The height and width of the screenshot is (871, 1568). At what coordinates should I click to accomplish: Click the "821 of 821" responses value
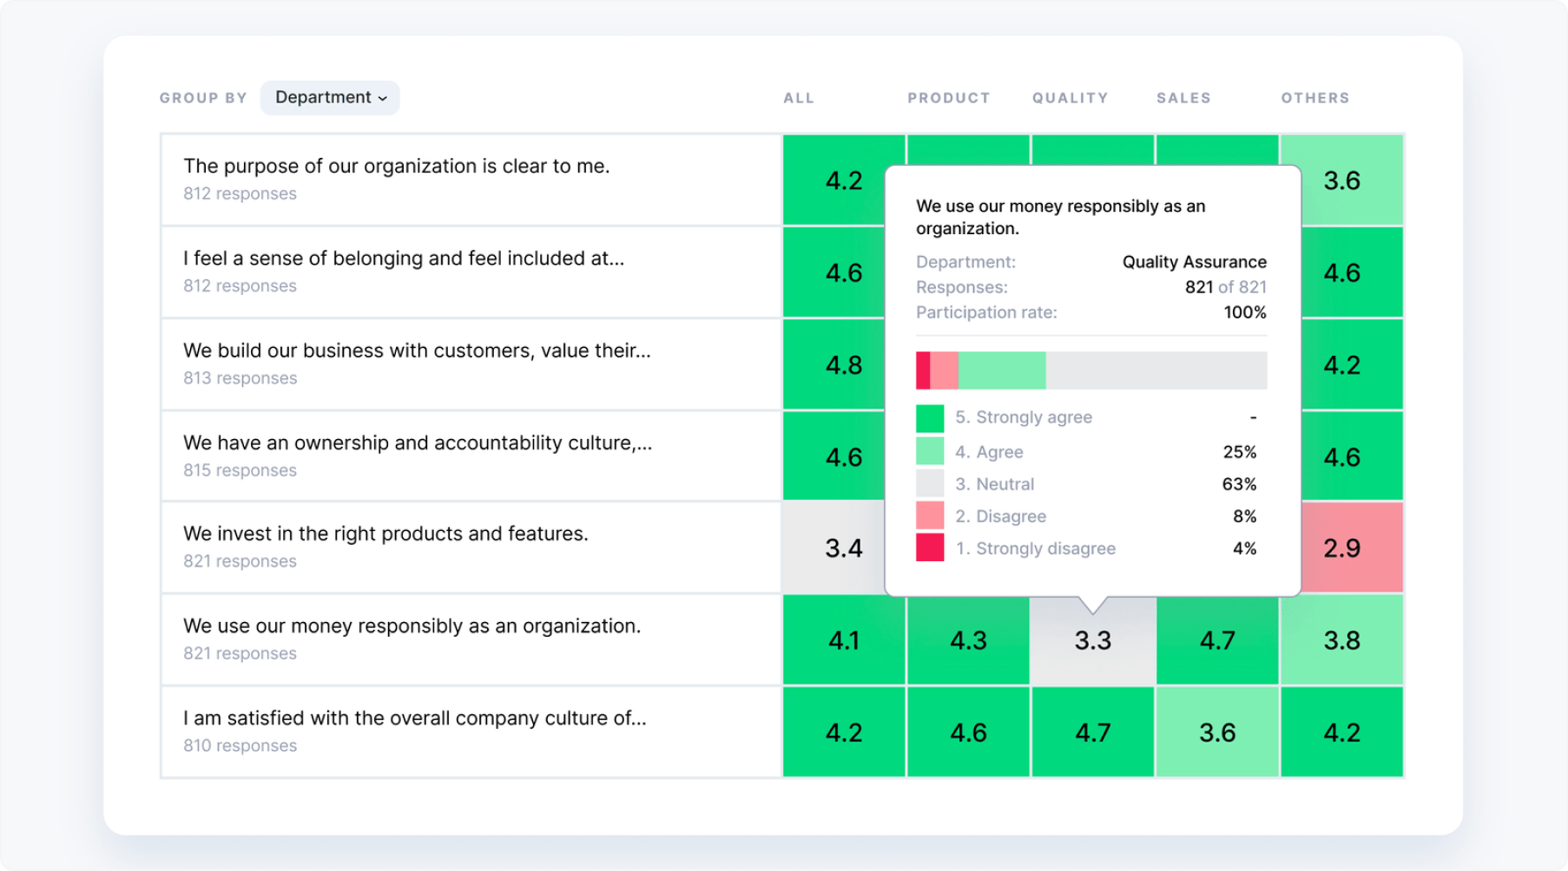[x=1226, y=286]
